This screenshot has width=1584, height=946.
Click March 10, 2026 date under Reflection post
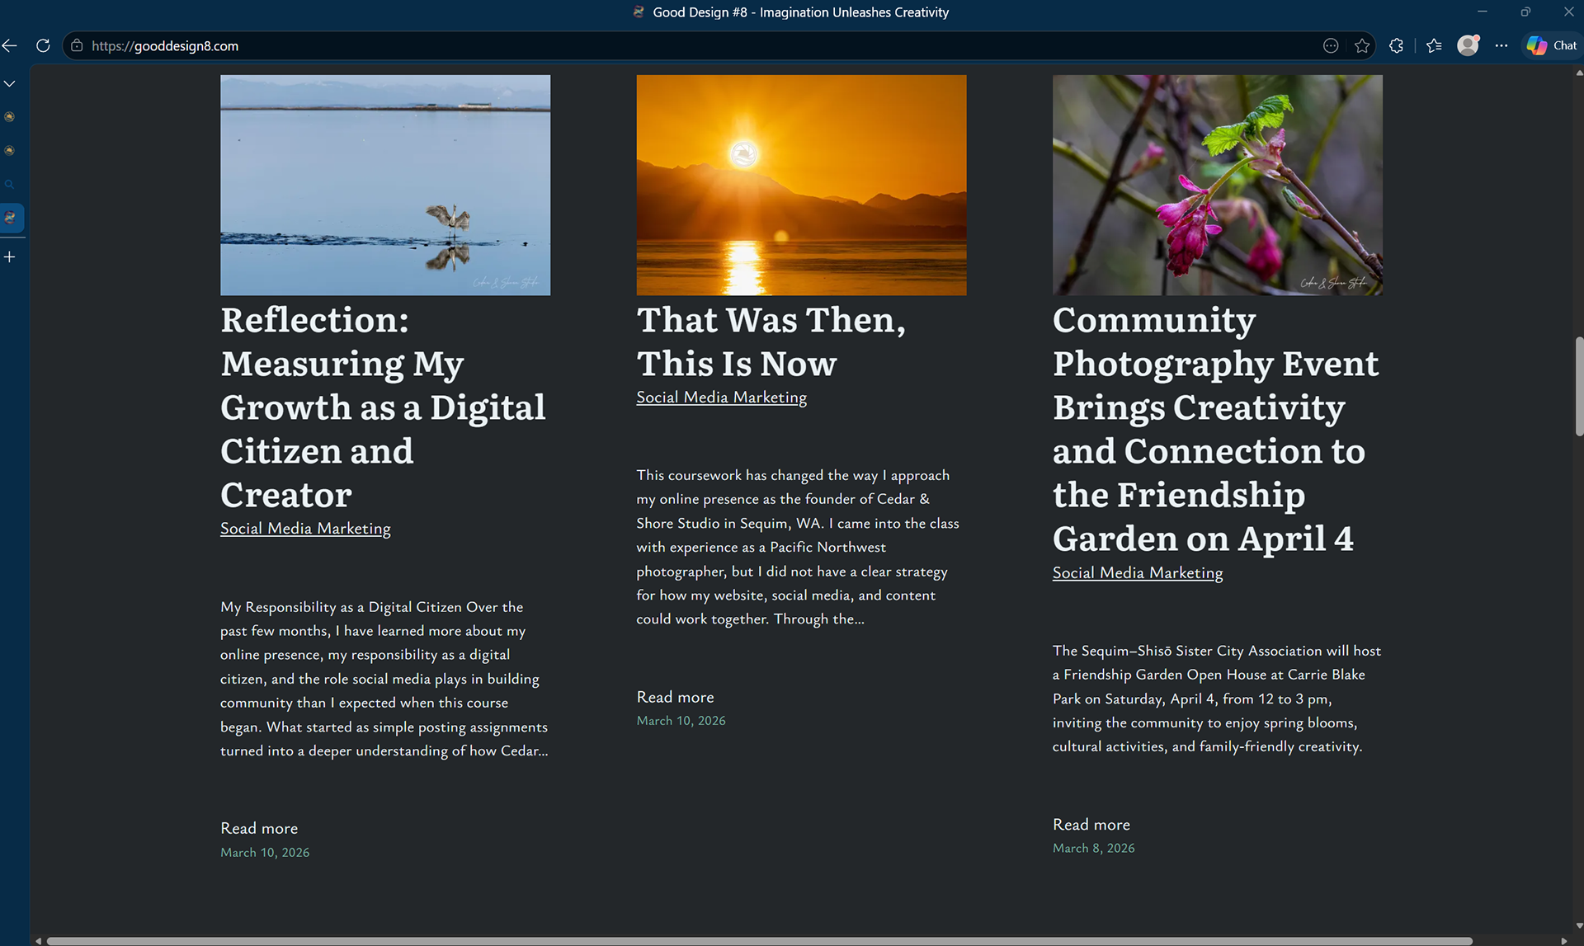(x=265, y=853)
